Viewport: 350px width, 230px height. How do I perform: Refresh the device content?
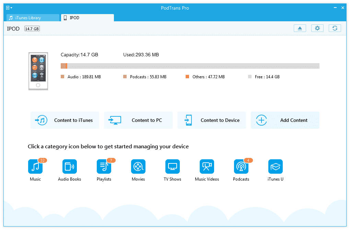[335, 28]
